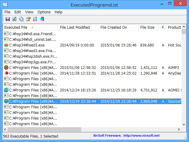Open the Help menu

(x=58, y=12)
